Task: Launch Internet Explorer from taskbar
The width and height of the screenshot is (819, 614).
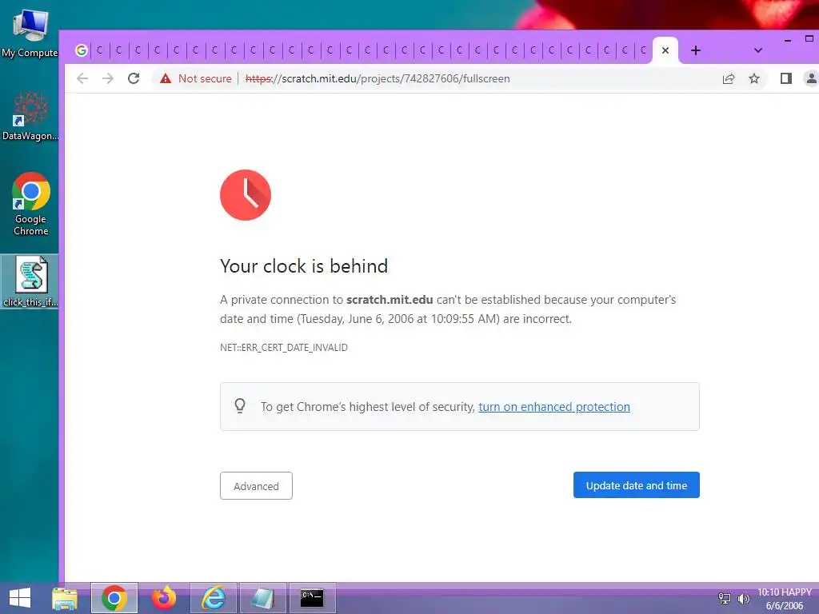Action: pos(214,598)
